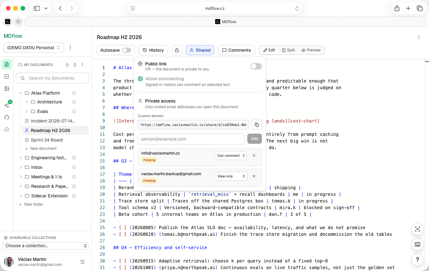
Task: Enable the Public link switch
Action: (x=256, y=66)
